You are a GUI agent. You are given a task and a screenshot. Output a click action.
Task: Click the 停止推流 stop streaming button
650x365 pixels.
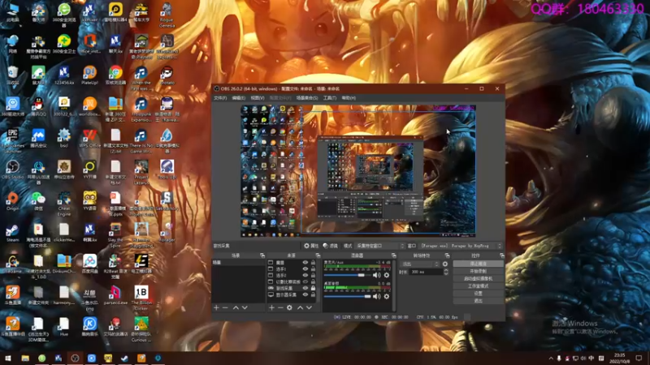(478, 264)
